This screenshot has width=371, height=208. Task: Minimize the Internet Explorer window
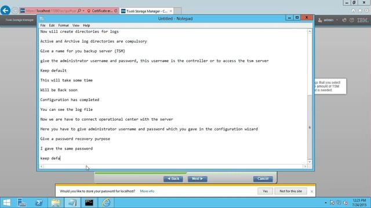tap(347, 2)
